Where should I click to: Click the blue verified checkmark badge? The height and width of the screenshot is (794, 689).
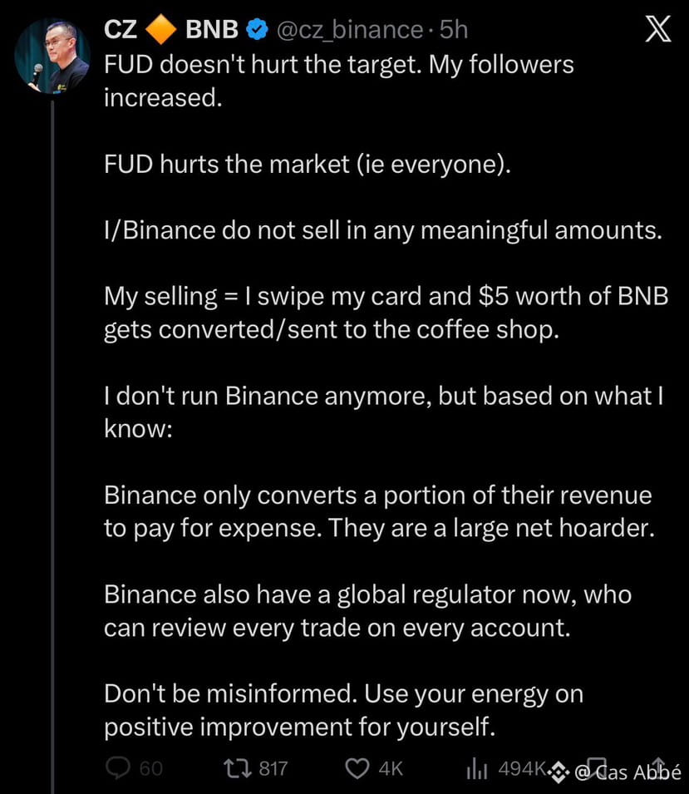[x=257, y=29]
